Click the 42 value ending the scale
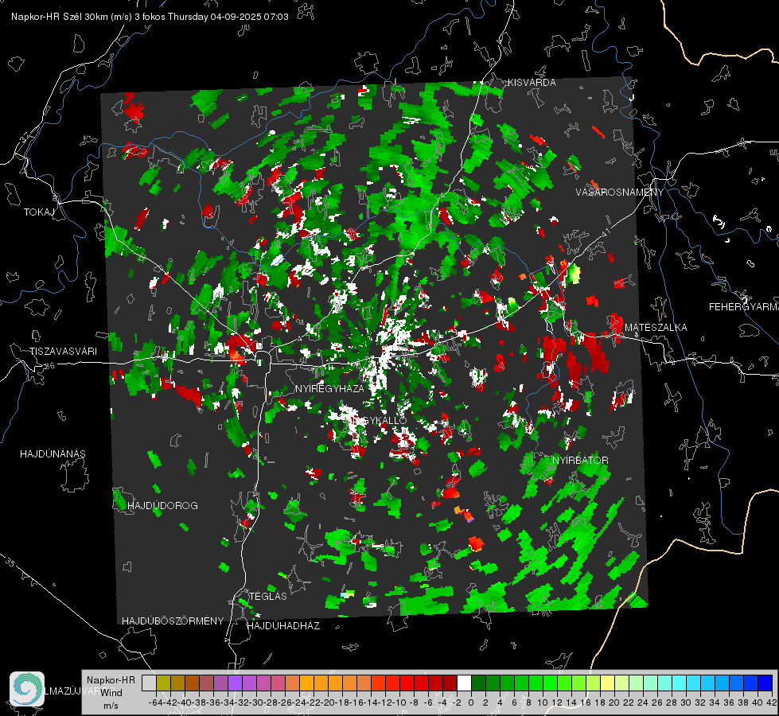 coord(772,703)
